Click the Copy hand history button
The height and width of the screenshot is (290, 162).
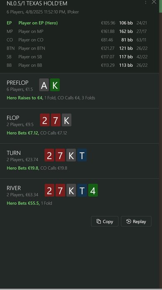[x=105, y=221]
